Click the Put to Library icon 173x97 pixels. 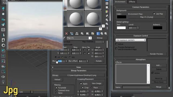[82, 33]
